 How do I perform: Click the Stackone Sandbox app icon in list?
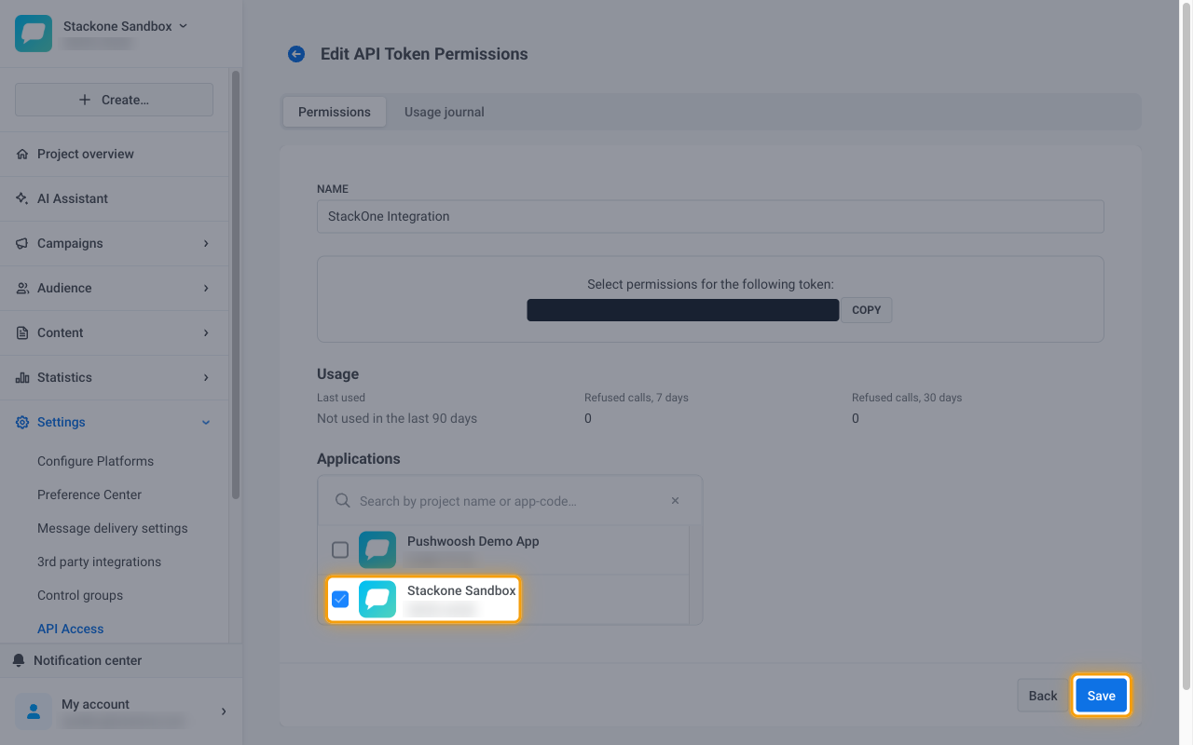pos(377,599)
